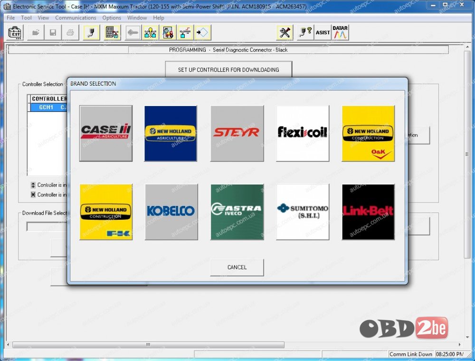This screenshot has width=475, height=361.
Task: Click the floppy disk save icon
Action: [x=53, y=32]
